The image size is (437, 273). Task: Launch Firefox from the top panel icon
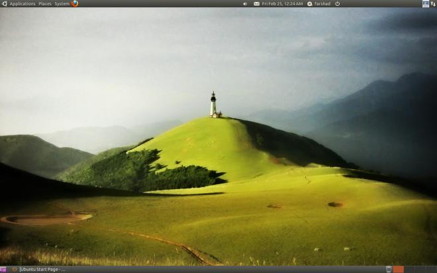coord(75,3)
